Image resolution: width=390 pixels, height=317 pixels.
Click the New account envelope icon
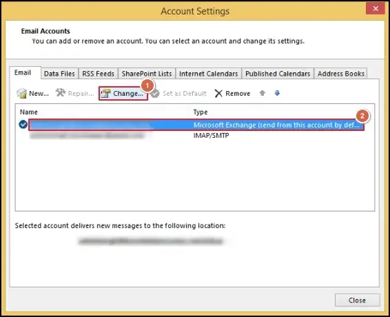(x=21, y=93)
